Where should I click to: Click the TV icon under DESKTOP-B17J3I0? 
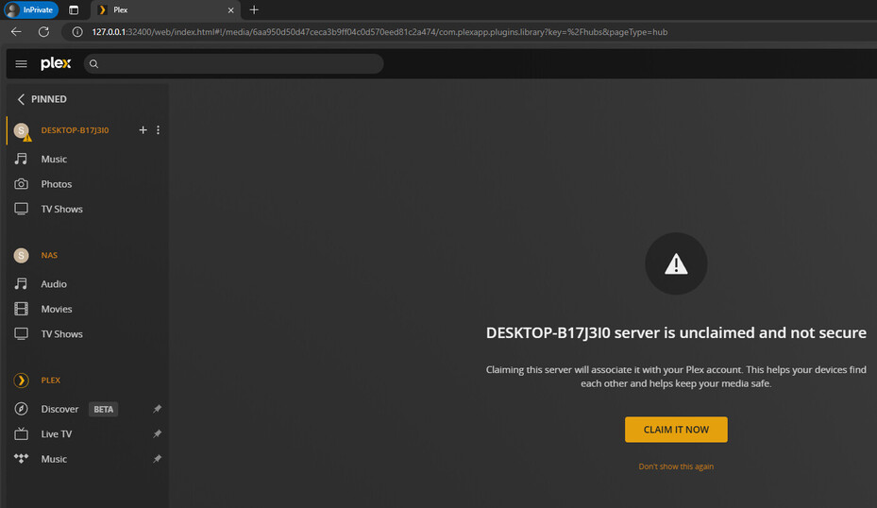click(22, 210)
